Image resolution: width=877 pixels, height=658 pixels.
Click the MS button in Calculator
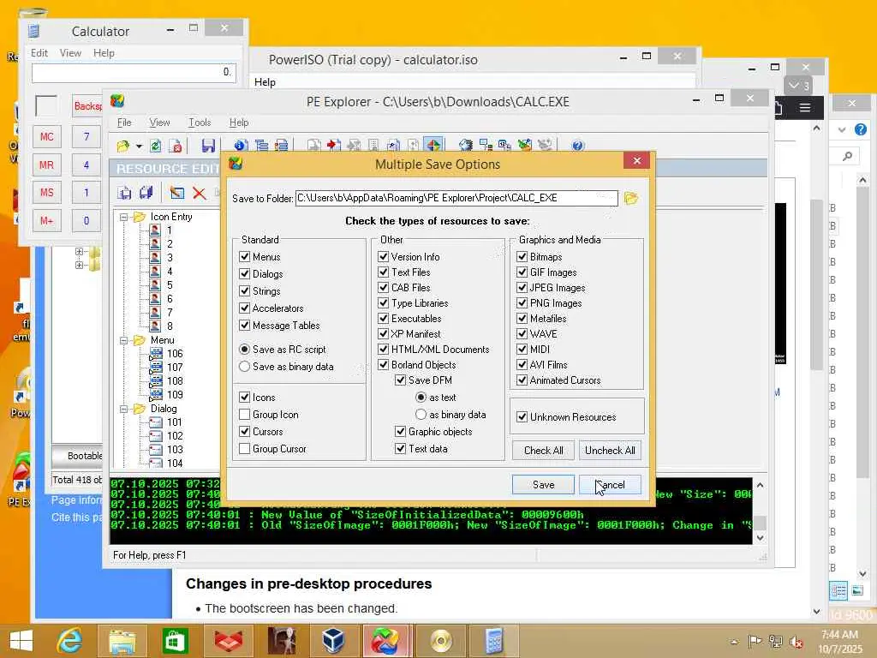click(47, 193)
